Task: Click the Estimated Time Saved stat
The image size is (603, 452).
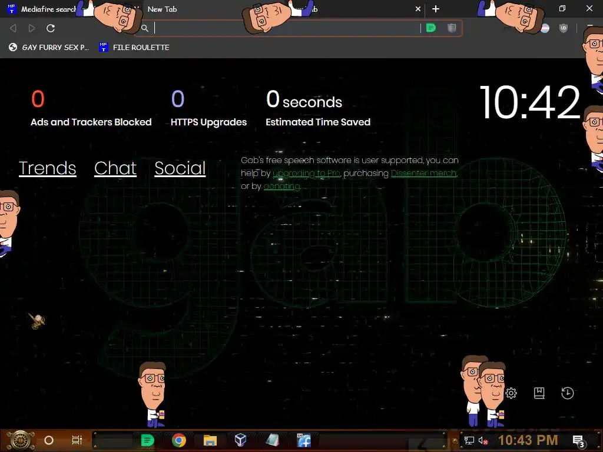Action: coord(318,108)
